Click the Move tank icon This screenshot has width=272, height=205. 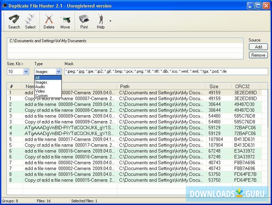coord(65,19)
